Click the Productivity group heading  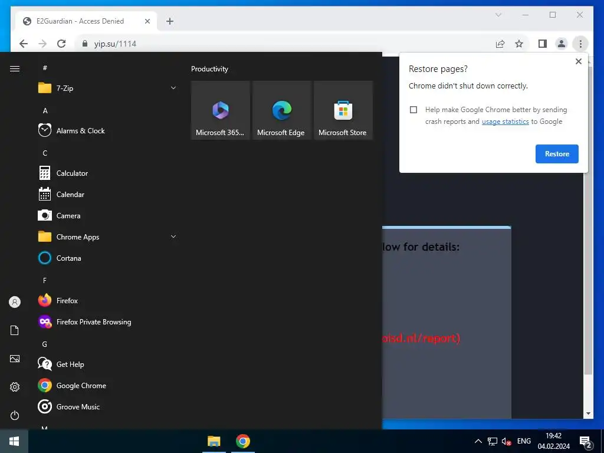[x=209, y=69]
